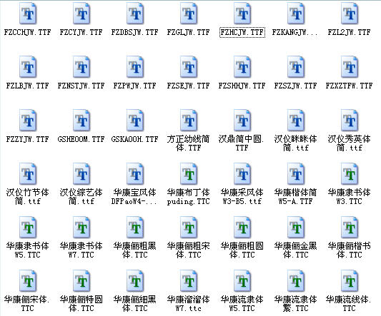
Task: Select the FZXZTFW.TTF font icon
Action: (349, 67)
